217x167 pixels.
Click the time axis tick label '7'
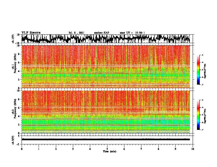141,149
